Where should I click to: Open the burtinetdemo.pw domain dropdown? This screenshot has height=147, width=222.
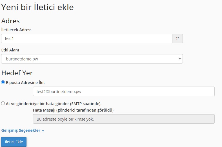pyautogui.click(x=92, y=59)
